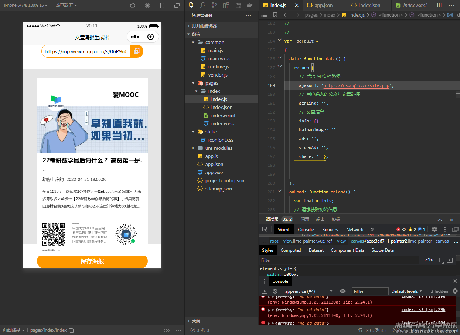
Task: Show the console sidebar icon
Action: 265,291
